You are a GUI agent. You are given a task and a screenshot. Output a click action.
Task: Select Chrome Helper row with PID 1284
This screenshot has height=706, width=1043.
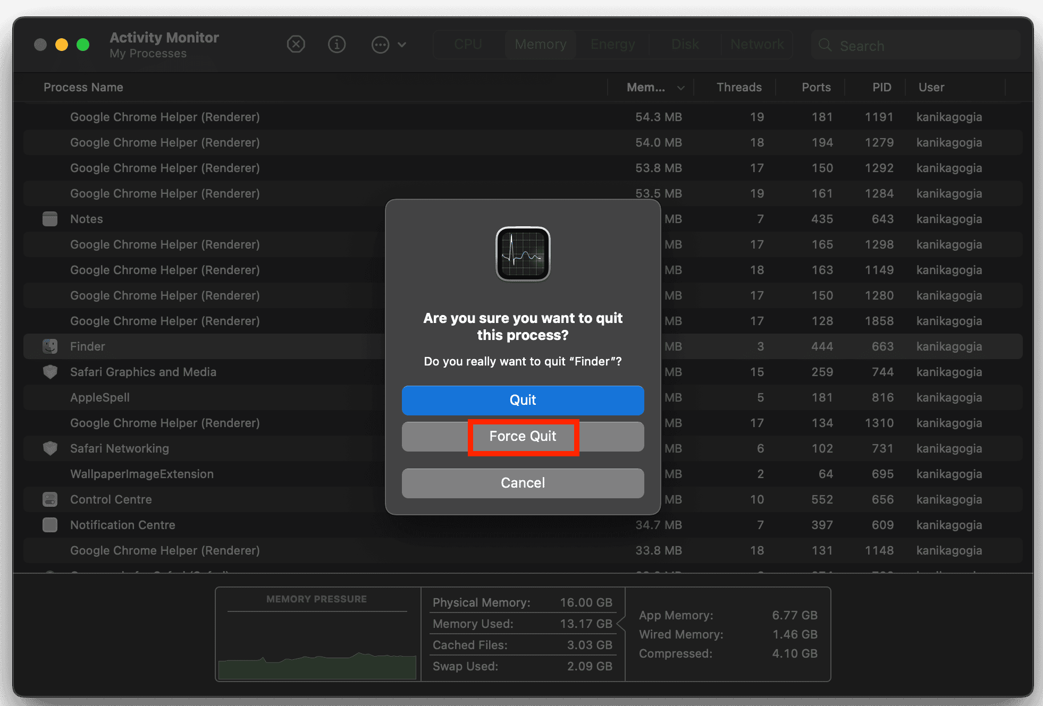(523, 193)
